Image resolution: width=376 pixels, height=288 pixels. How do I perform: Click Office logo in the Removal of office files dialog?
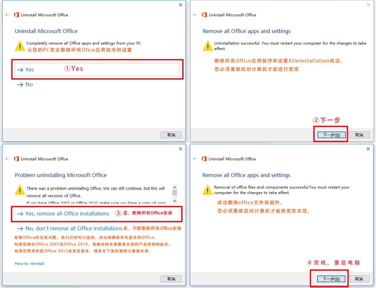[x=204, y=159]
